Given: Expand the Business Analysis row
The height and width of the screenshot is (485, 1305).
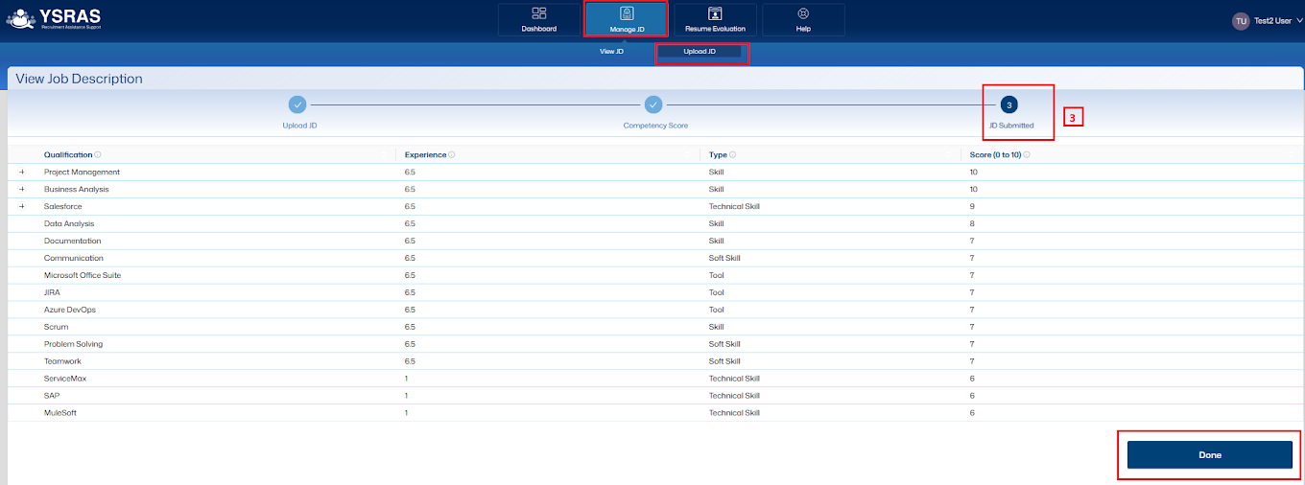Looking at the screenshot, I should [21, 190].
